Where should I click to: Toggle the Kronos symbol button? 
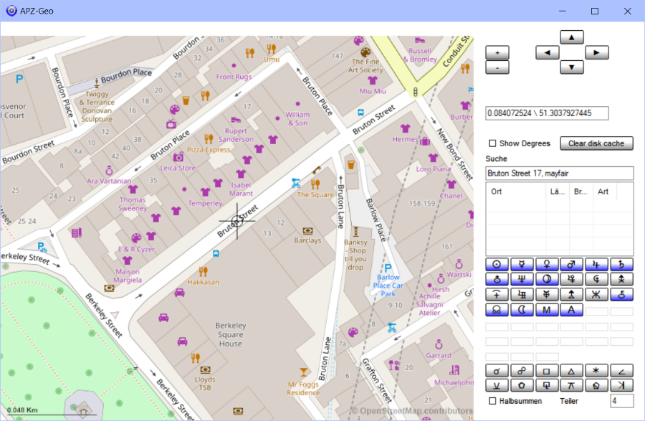coord(497,295)
